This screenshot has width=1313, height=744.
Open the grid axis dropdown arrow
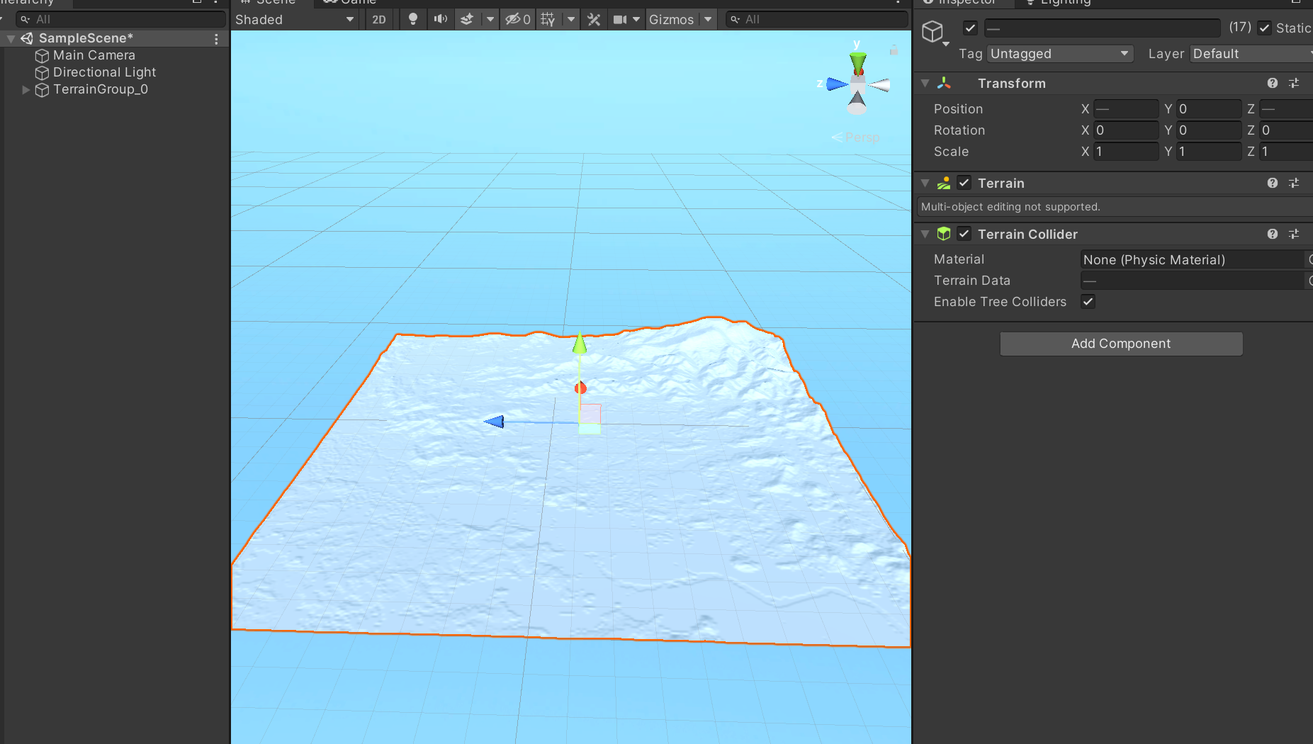pyautogui.click(x=571, y=19)
